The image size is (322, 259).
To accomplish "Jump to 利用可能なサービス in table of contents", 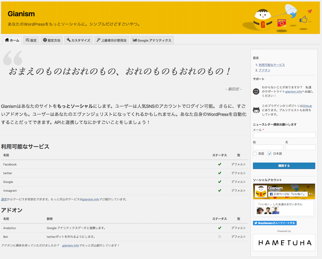I will point(272,65).
